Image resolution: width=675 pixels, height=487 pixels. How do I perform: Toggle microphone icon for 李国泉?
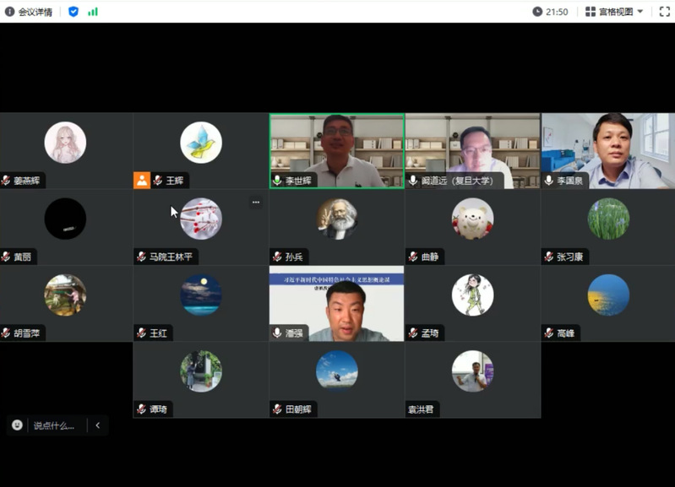(549, 181)
